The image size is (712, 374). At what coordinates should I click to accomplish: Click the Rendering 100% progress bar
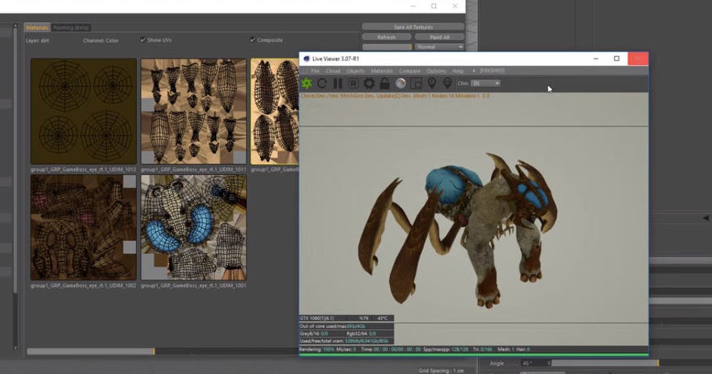coord(474,355)
